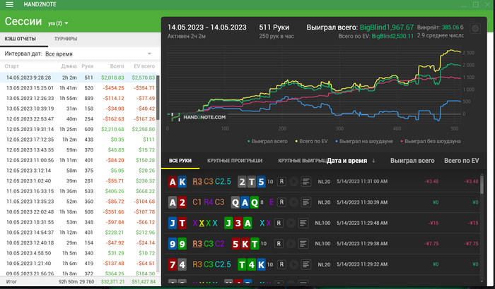The width and height of the screenshot is (495, 289).
Task: Open hand text for the JT hand
Action: [x=303, y=223]
